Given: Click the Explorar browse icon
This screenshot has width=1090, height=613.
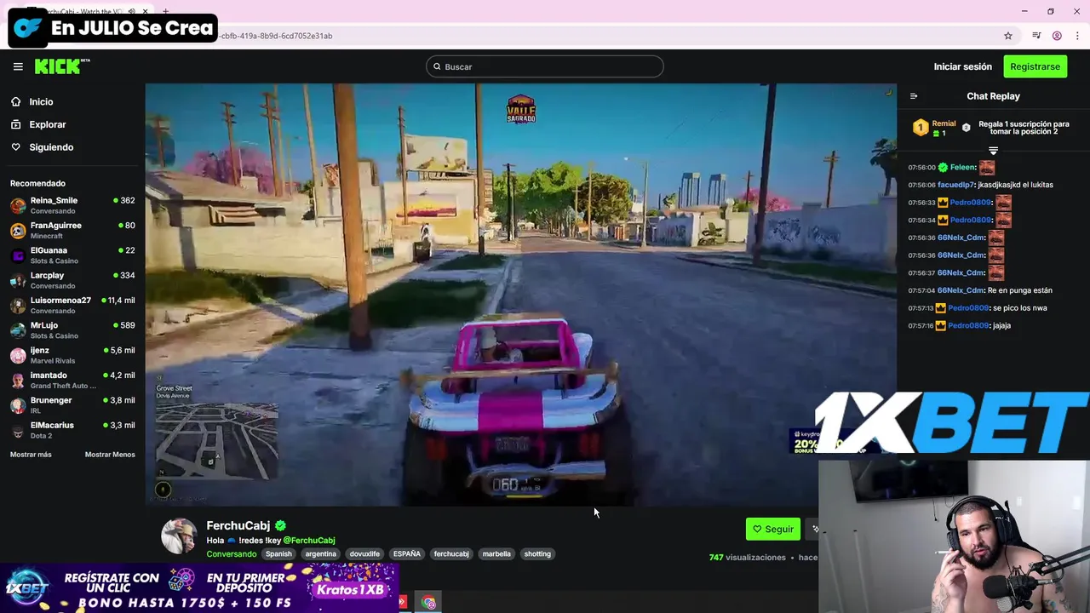Looking at the screenshot, I should [x=16, y=124].
